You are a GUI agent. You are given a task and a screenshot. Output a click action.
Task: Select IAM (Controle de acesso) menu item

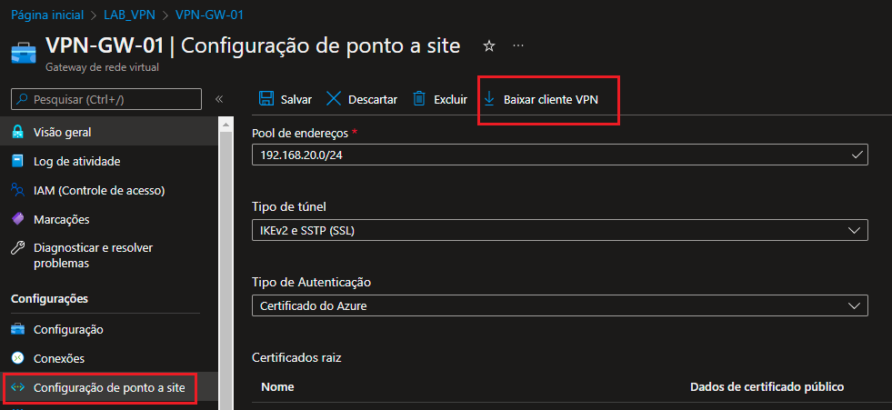pos(98,191)
